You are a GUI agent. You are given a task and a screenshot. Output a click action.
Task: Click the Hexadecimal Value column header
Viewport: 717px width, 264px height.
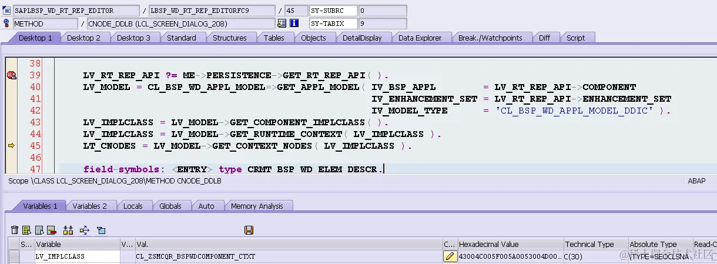click(x=510, y=244)
